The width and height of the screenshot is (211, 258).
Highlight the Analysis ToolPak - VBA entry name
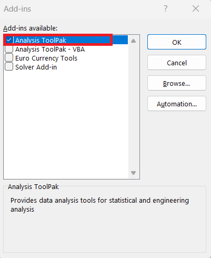coord(50,49)
